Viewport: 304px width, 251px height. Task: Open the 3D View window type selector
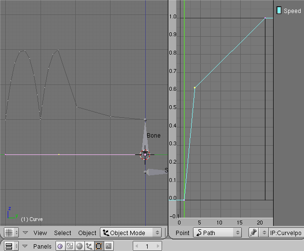pyautogui.click(x=12, y=233)
